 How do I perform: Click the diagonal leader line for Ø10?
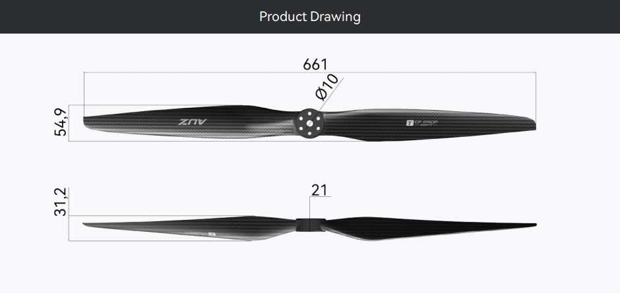(330, 95)
